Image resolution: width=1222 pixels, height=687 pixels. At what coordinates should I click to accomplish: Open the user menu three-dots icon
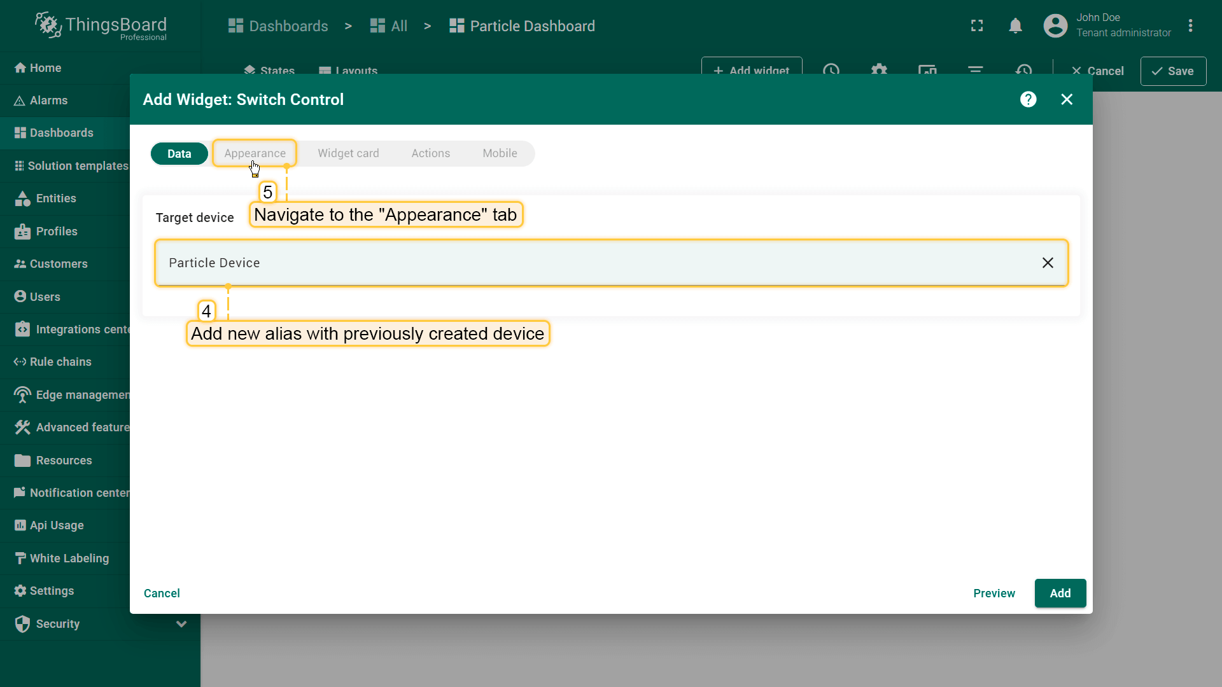tap(1190, 26)
